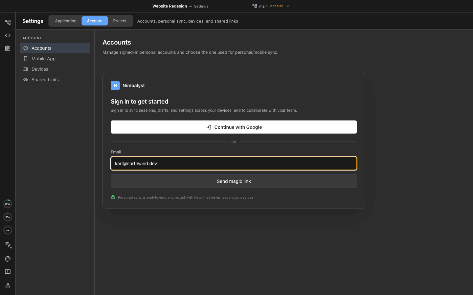
Task: Click the Mobile App phone icon
Action: pos(26,59)
